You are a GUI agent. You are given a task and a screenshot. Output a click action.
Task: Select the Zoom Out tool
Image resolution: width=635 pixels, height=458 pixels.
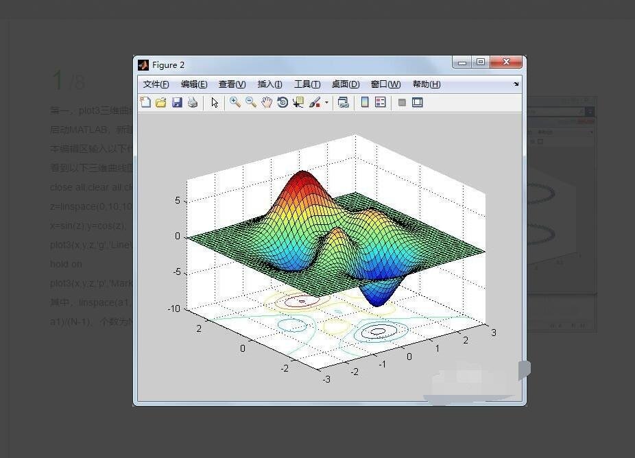(x=250, y=102)
